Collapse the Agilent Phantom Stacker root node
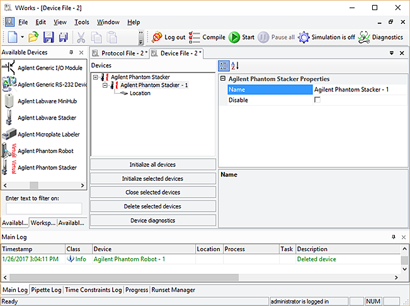 point(95,77)
